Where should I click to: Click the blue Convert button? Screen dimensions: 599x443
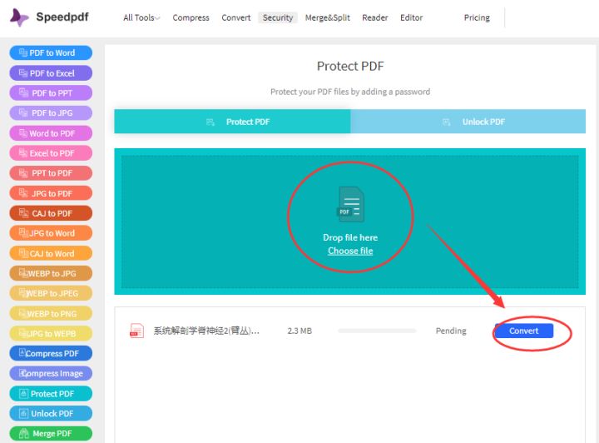524,331
